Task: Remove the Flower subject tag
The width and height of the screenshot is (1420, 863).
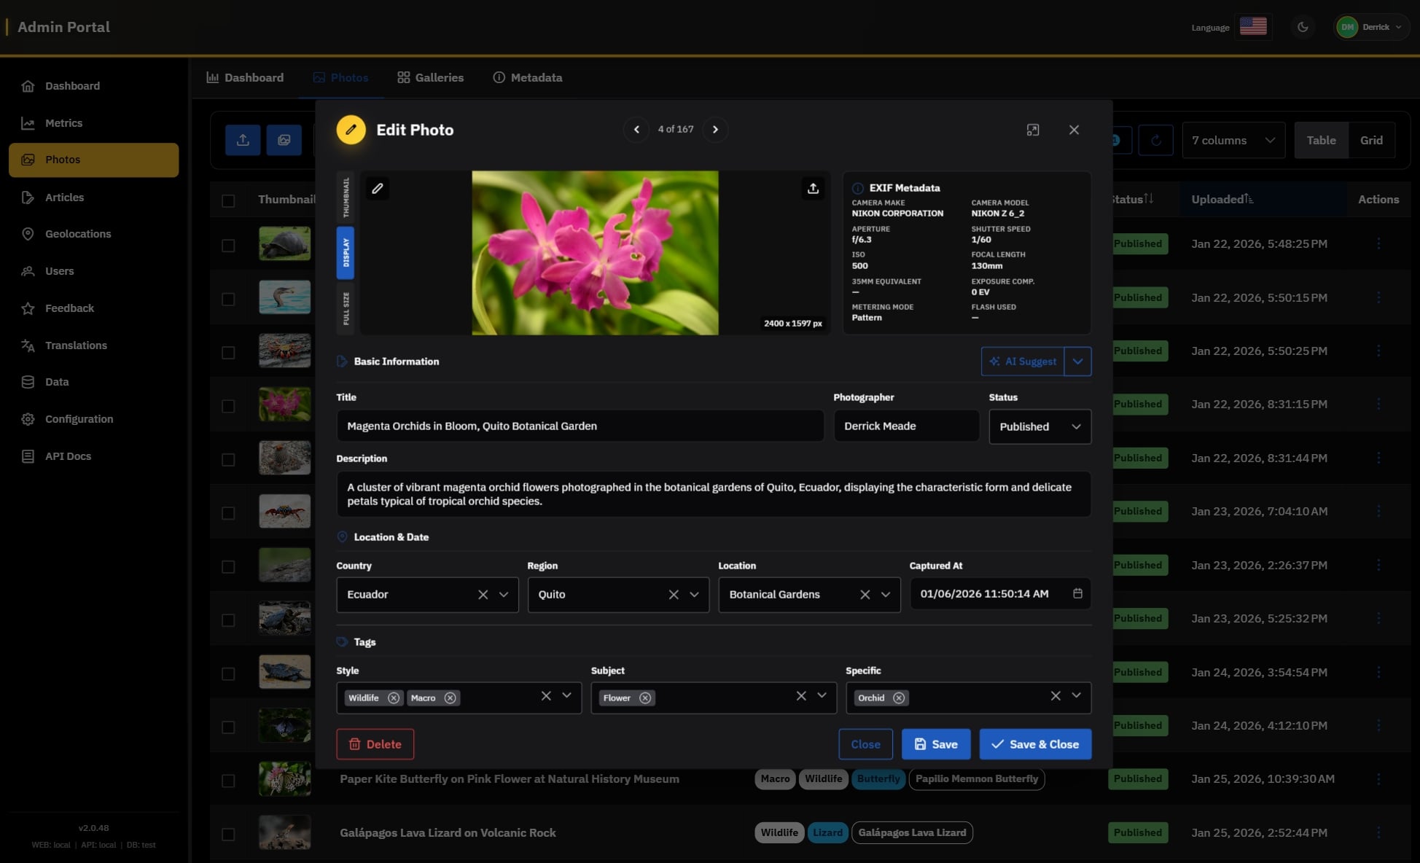Action: click(645, 698)
